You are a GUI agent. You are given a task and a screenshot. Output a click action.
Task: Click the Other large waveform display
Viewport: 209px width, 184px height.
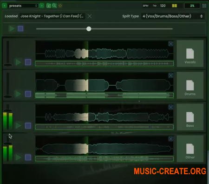click(x=104, y=145)
